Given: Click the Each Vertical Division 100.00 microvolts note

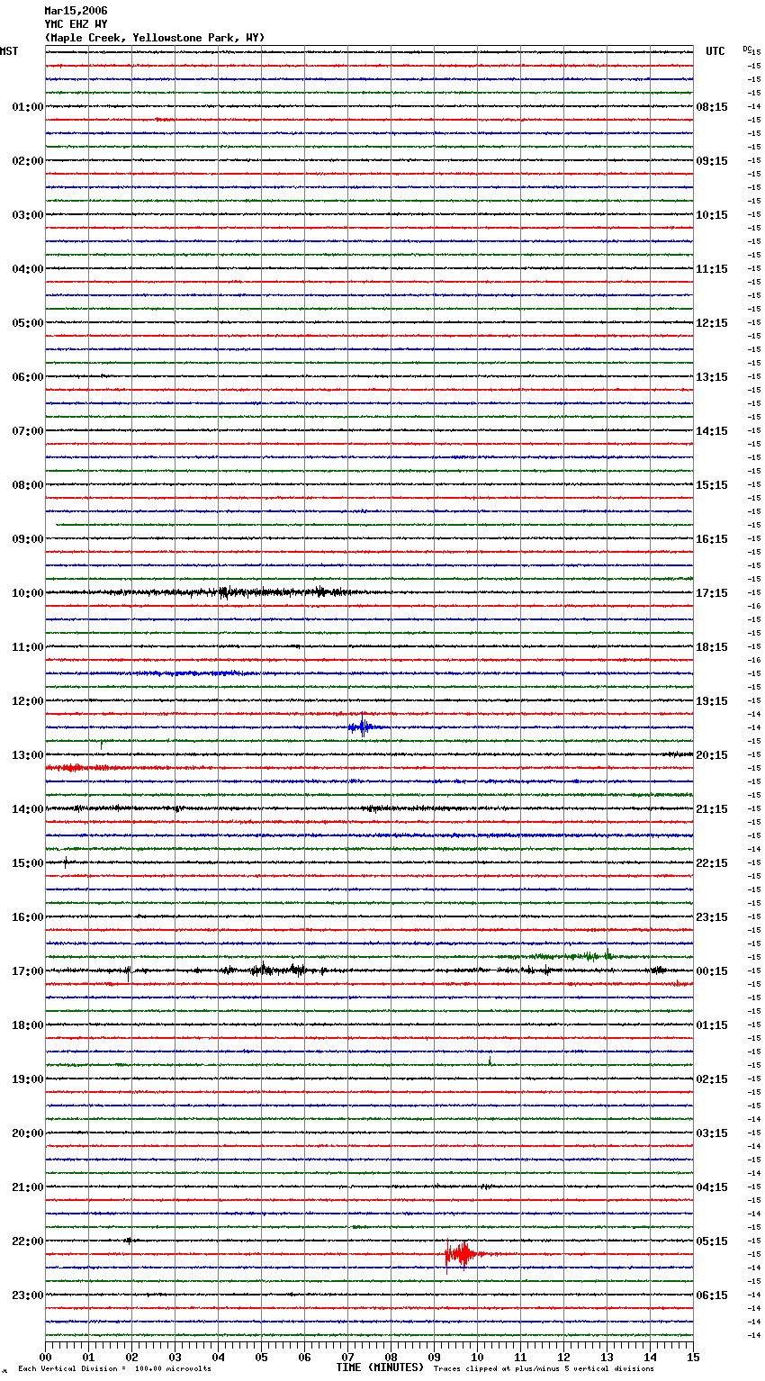Looking at the screenshot, I should (115, 1368).
